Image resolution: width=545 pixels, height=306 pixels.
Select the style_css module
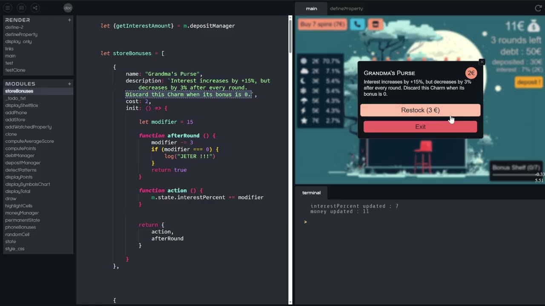point(15,249)
